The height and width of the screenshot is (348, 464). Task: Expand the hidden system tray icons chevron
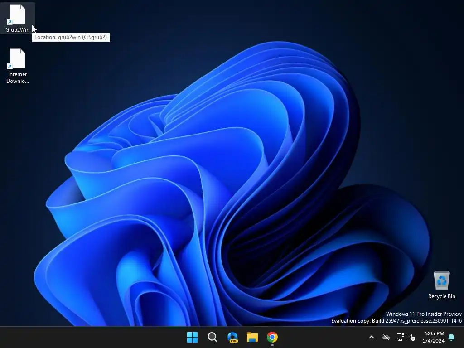372,337
